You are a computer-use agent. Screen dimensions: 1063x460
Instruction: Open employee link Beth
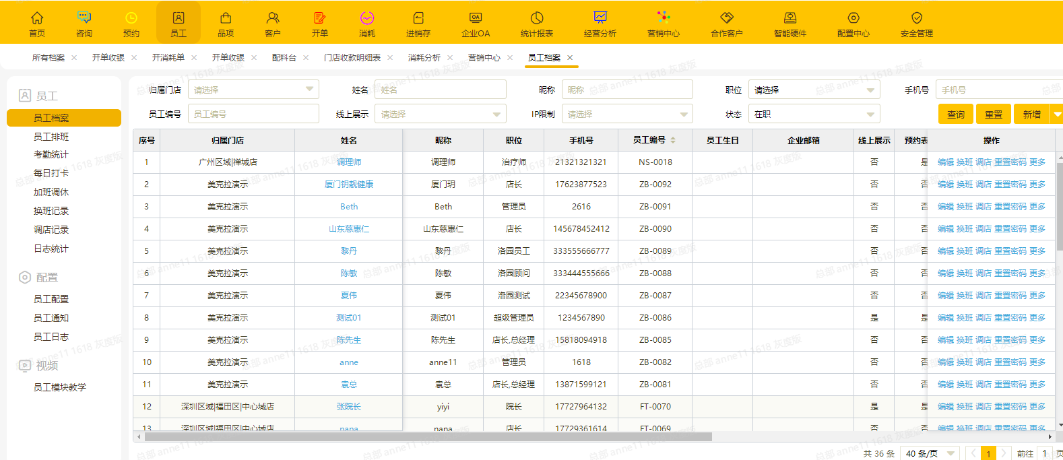(x=349, y=207)
